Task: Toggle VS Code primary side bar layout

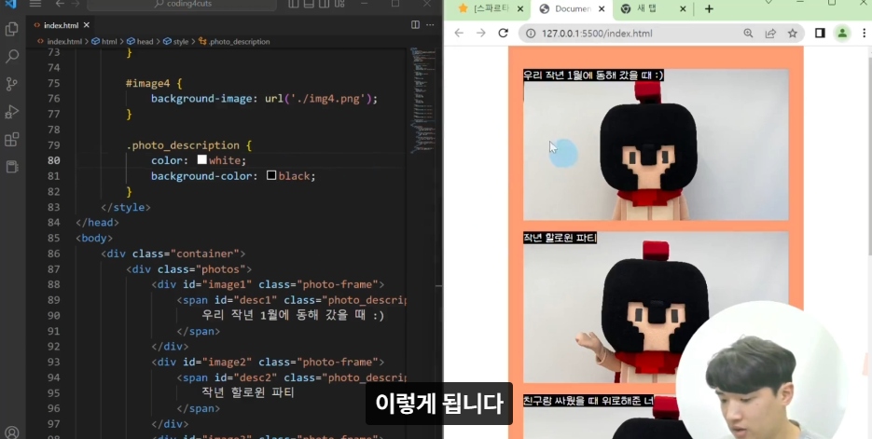Action: click(294, 4)
